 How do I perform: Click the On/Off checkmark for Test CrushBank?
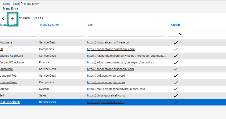175,102
